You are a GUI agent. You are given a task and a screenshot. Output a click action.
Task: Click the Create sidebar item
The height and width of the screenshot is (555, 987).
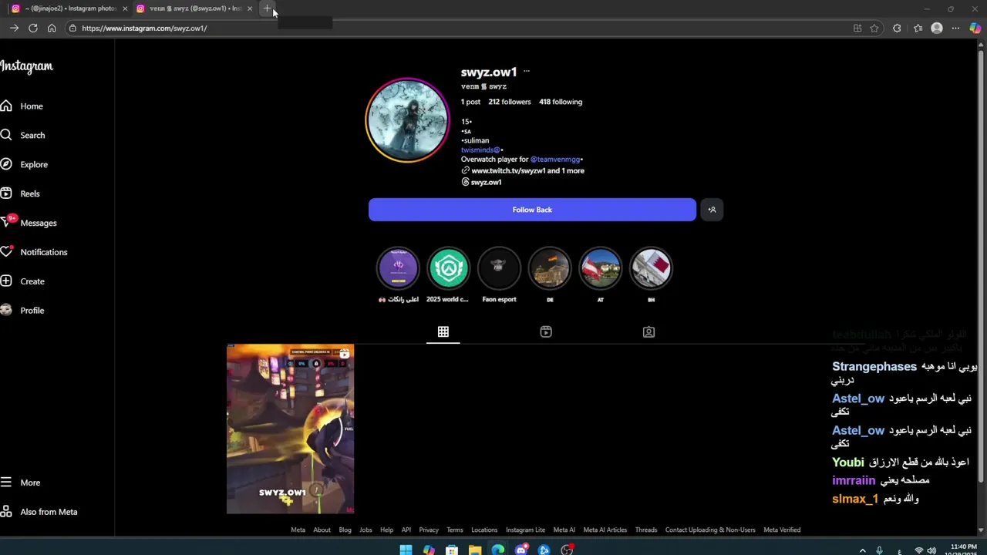tap(23, 281)
